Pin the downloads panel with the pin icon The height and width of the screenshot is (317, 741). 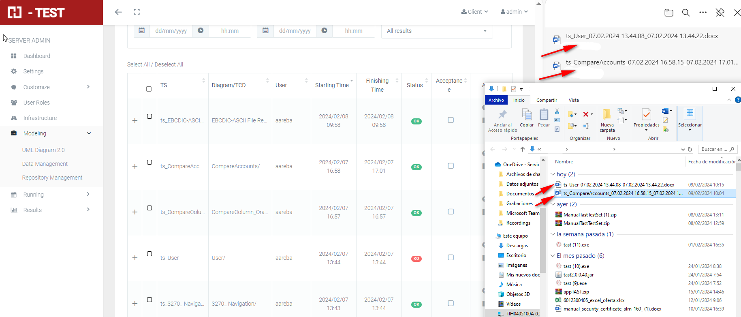pos(720,13)
